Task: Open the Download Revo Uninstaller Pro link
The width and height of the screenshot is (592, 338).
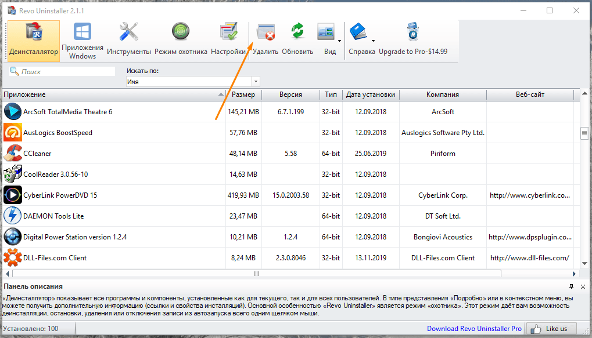Action: coord(474,329)
